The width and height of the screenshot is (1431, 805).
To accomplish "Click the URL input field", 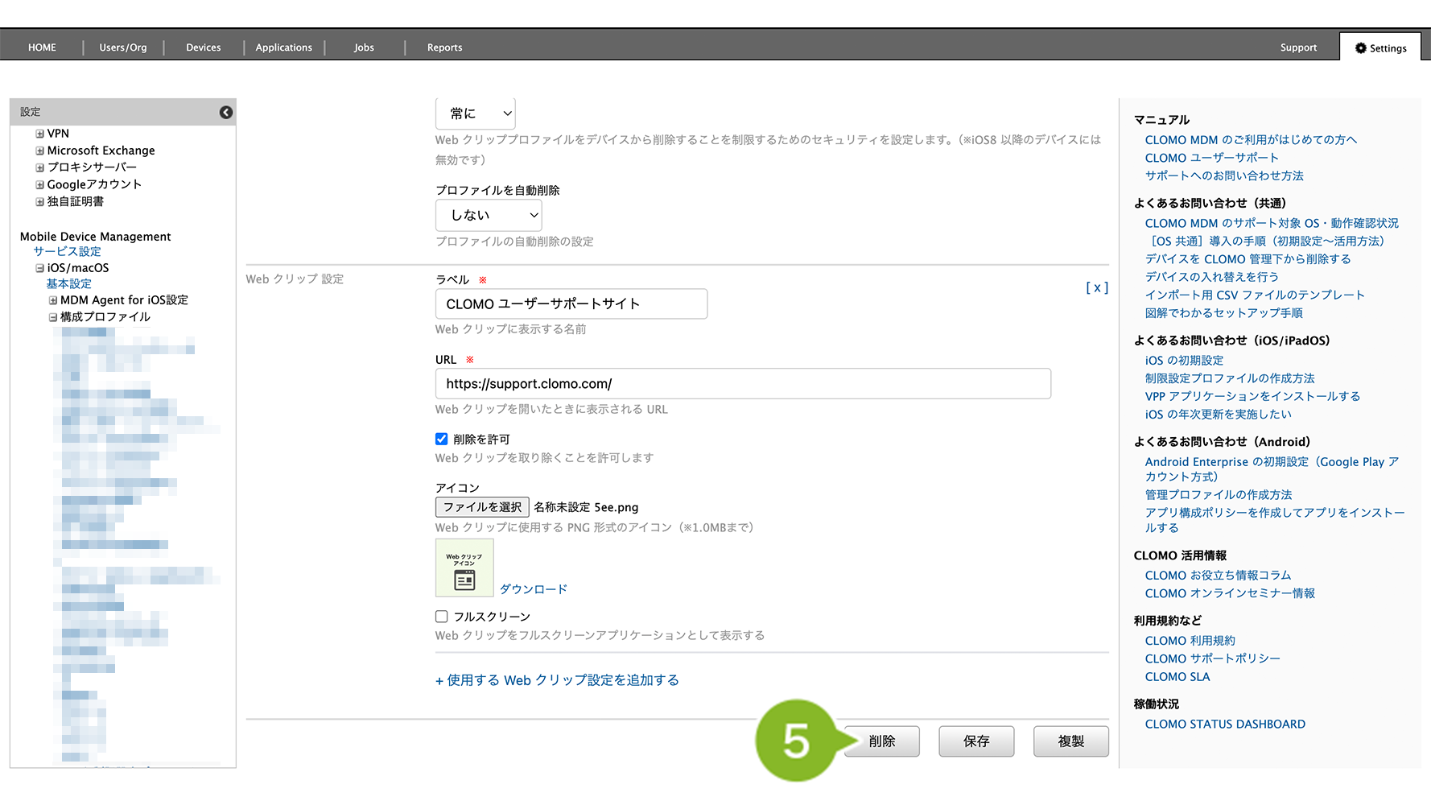I will pos(742,384).
